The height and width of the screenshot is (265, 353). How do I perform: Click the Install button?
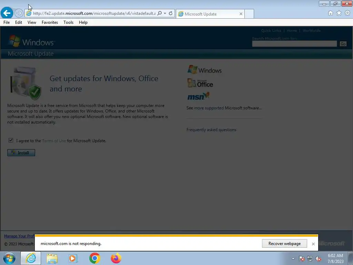point(21,153)
